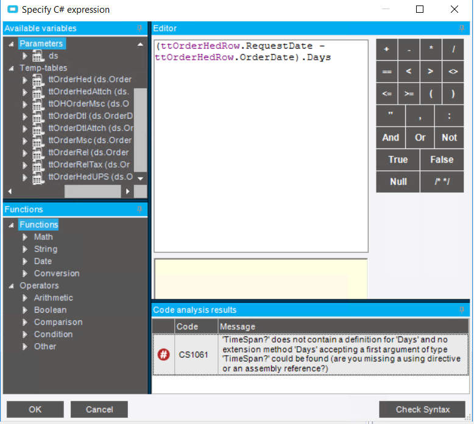The height and width of the screenshot is (424, 474).
Task: Select the Functions root node
Action: point(38,224)
